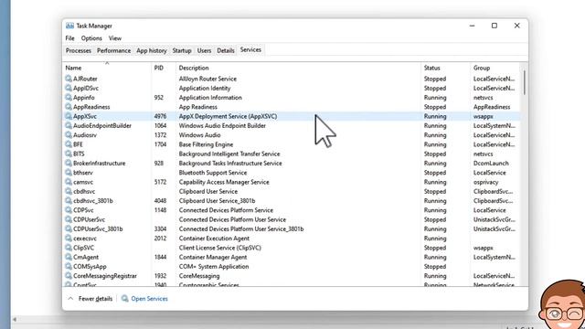Select Bluetooth Support Service description
The height and width of the screenshot is (329, 585).
tap(213, 173)
